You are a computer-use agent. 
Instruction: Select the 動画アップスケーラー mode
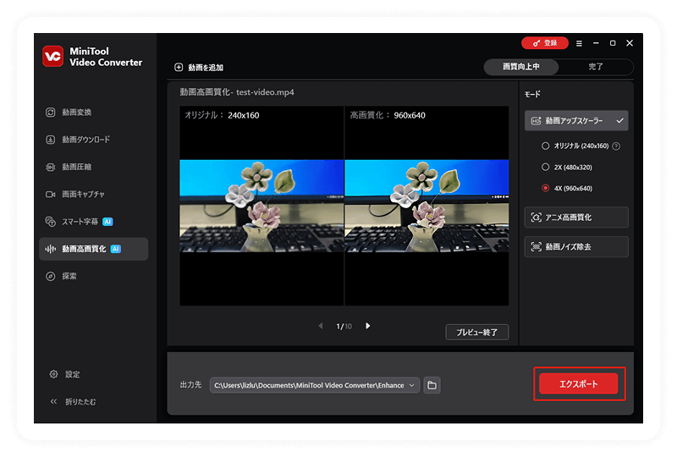click(x=576, y=120)
